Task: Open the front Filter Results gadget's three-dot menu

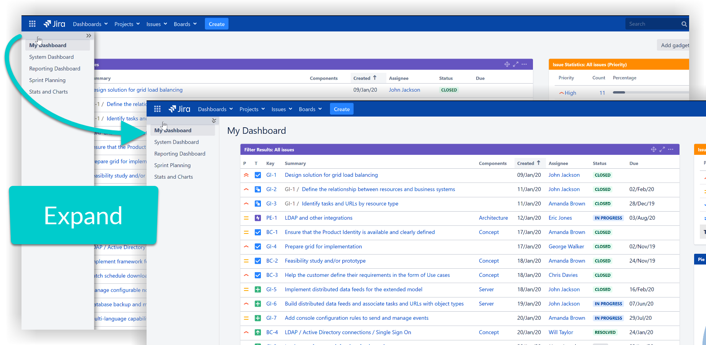Action: tap(671, 149)
